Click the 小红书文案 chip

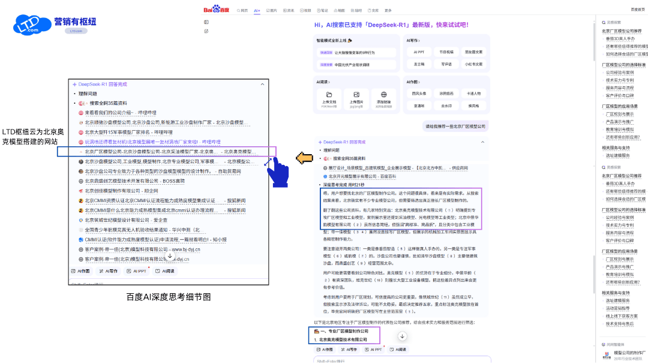473,64
